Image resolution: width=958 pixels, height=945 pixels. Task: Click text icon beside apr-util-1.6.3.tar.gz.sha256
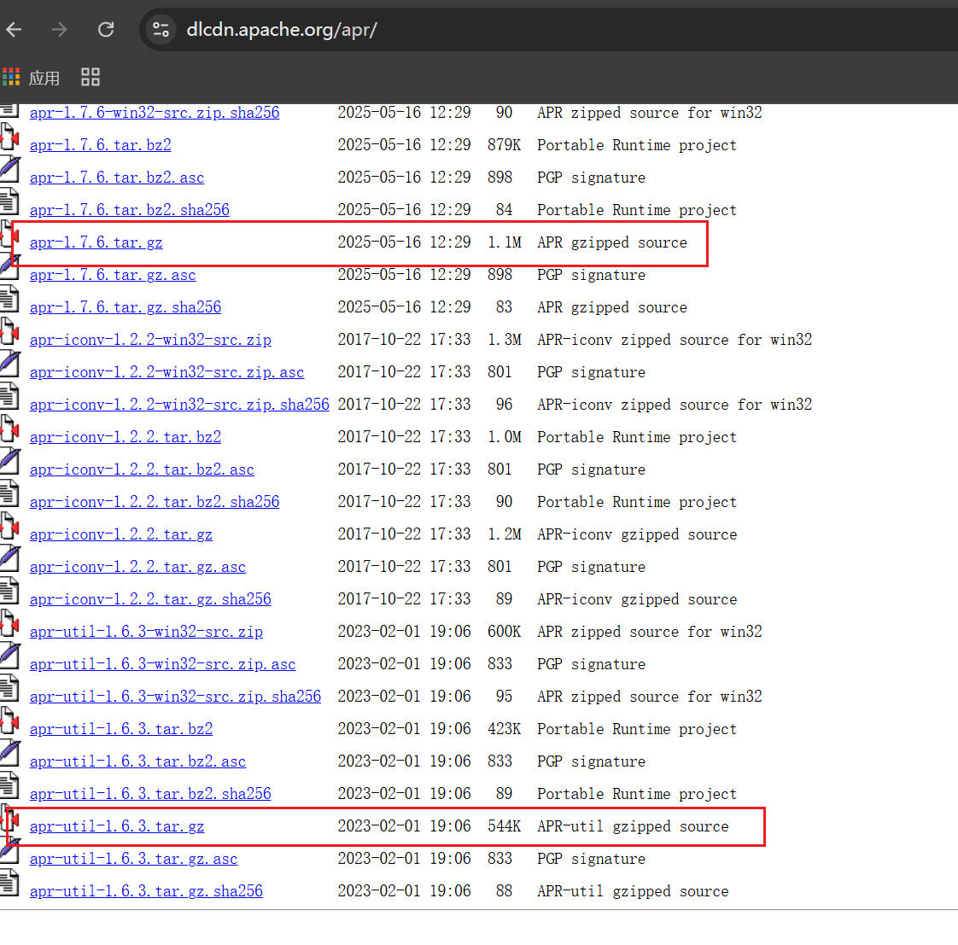(9, 883)
